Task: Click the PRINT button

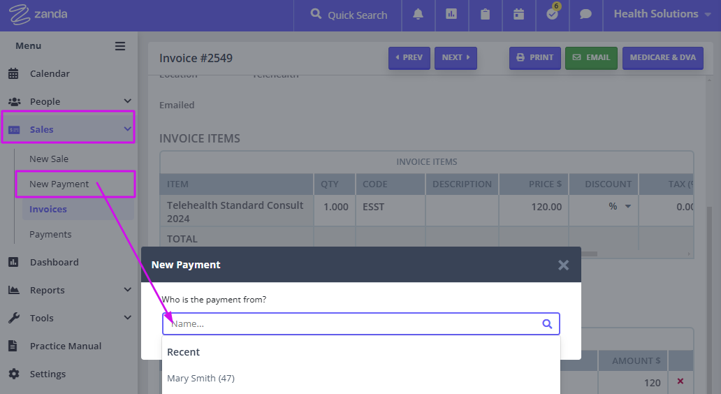Action: click(x=534, y=58)
